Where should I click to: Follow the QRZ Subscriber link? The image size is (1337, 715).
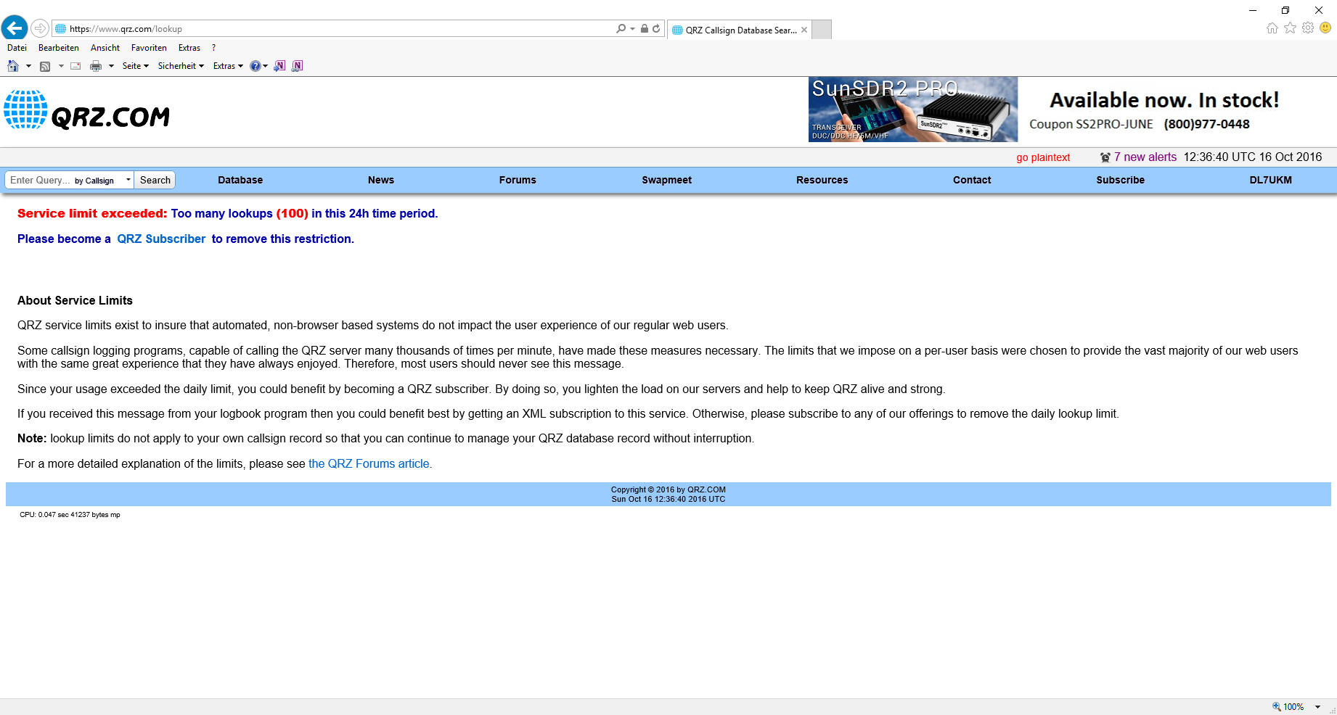point(161,239)
